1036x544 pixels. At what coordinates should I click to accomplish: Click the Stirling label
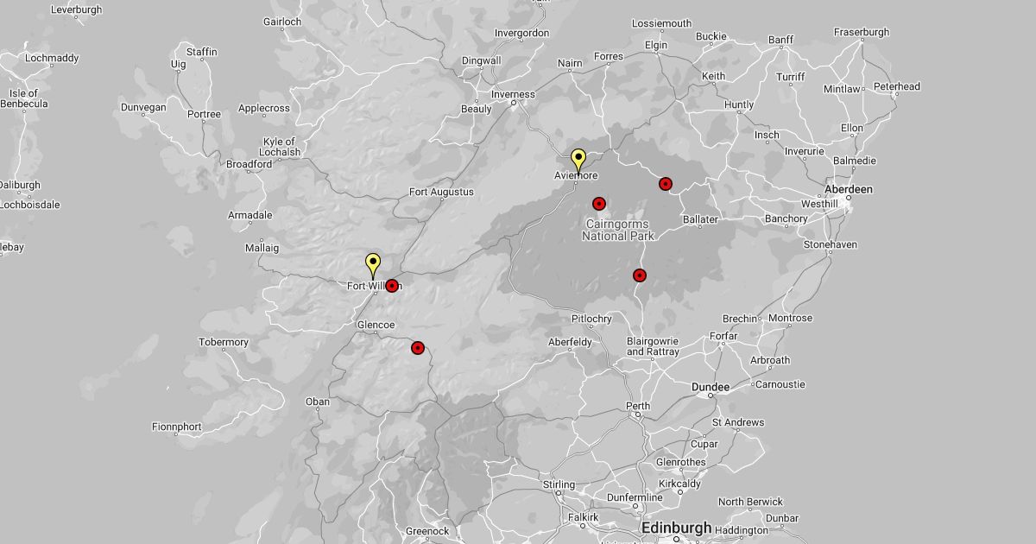point(559,485)
